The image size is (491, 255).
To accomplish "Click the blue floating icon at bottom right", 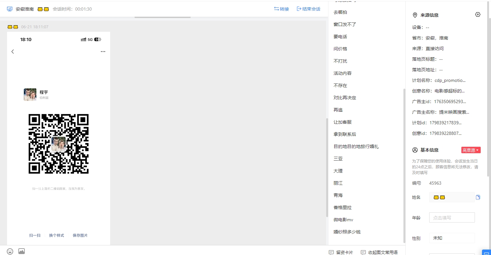I will tap(486, 252).
